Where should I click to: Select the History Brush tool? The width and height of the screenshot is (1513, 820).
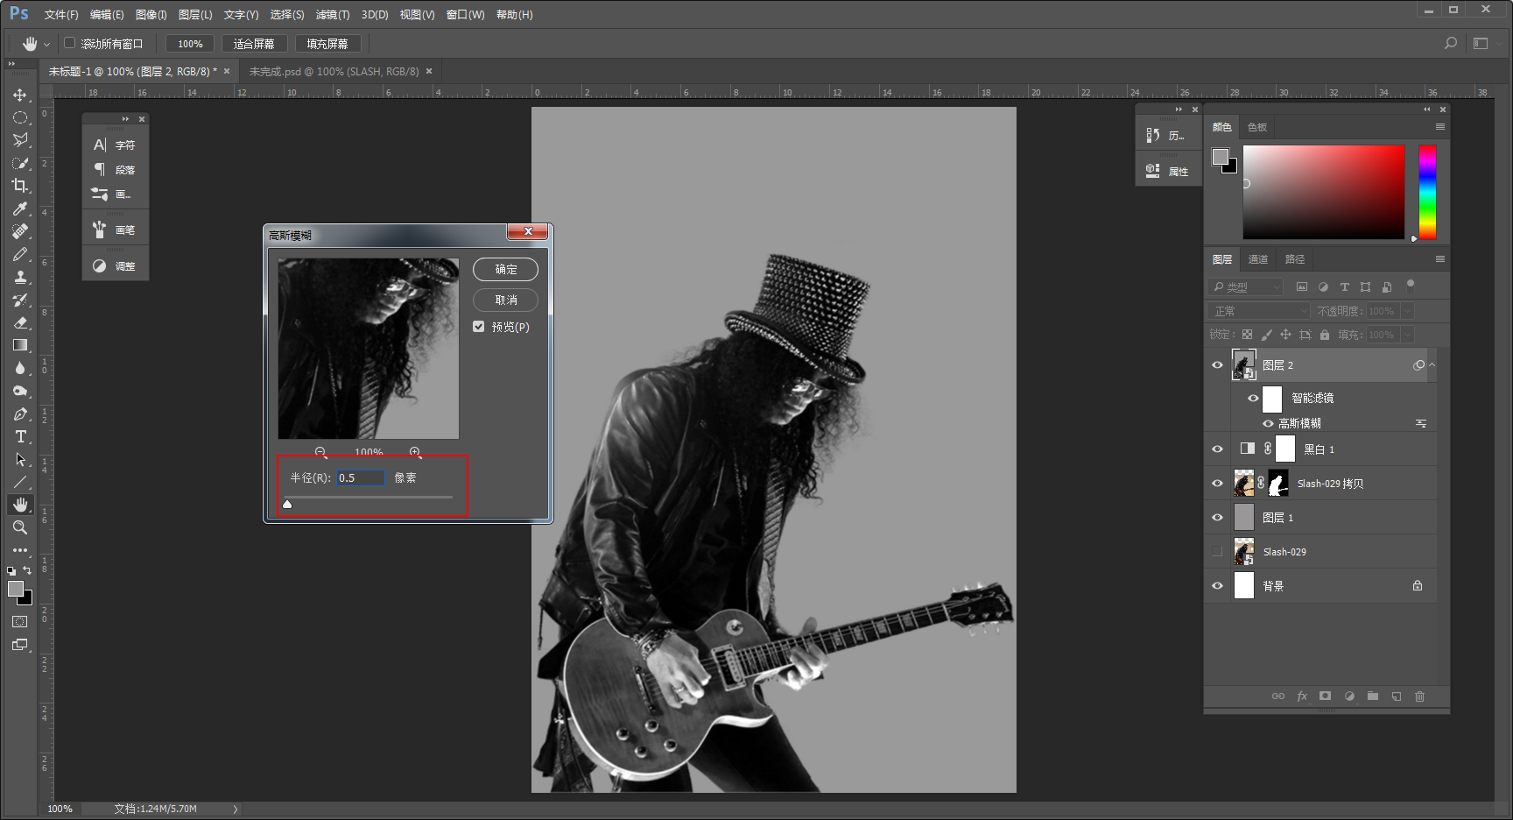coord(20,300)
